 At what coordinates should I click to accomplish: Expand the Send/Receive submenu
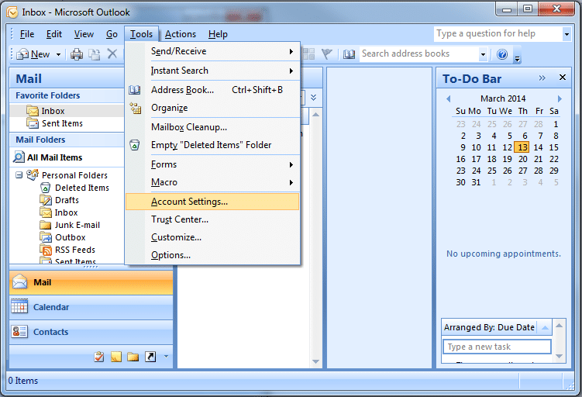pos(212,51)
